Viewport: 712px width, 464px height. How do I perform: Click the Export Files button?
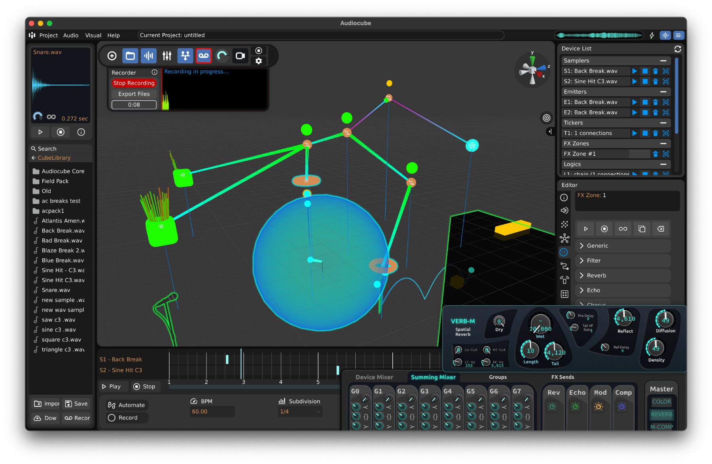click(134, 94)
